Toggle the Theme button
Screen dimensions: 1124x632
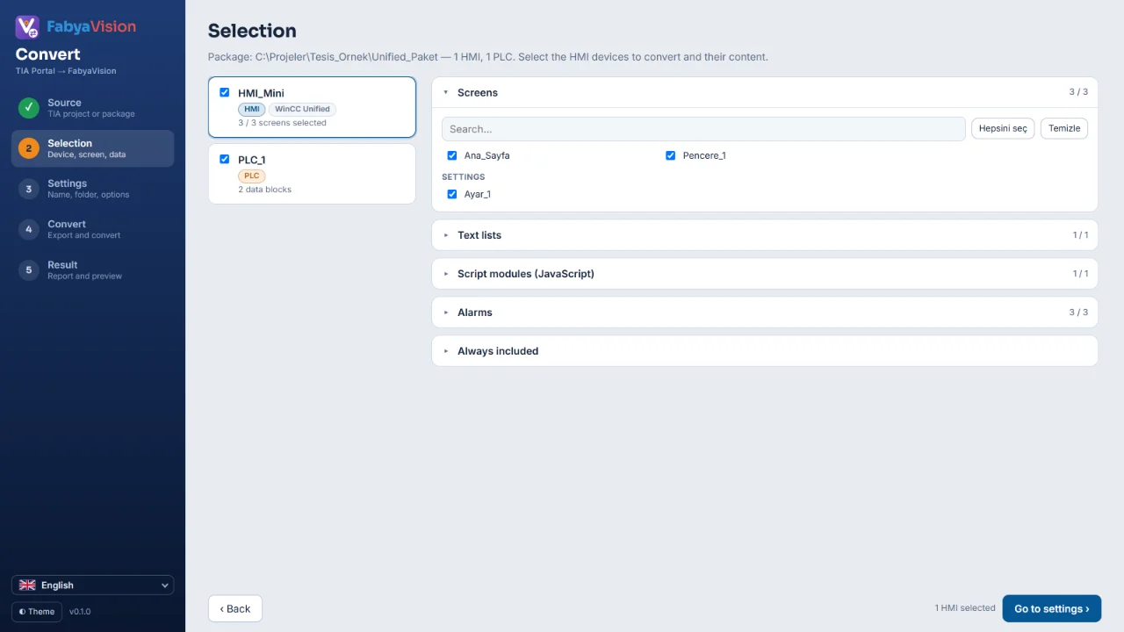(37, 612)
